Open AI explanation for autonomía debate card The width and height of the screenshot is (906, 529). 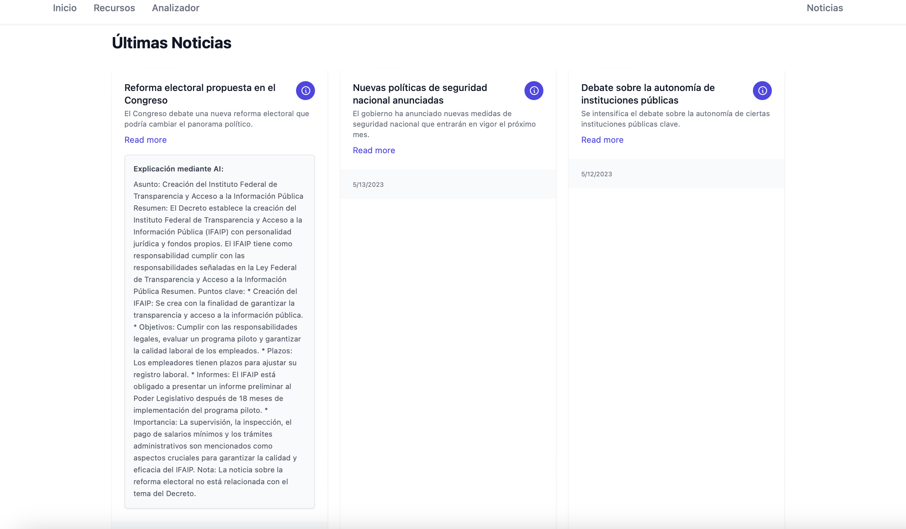762,91
